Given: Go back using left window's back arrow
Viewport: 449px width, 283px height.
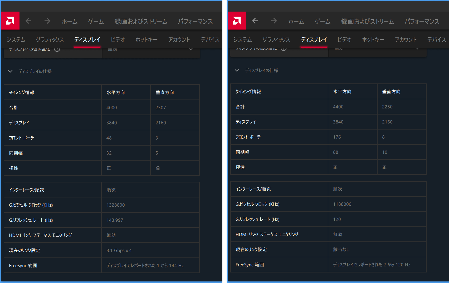Looking at the screenshot, I should (28, 21).
